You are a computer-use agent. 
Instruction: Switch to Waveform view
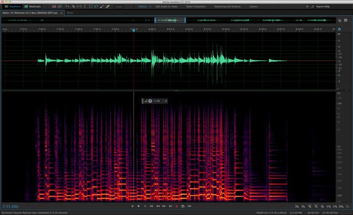click(x=11, y=7)
